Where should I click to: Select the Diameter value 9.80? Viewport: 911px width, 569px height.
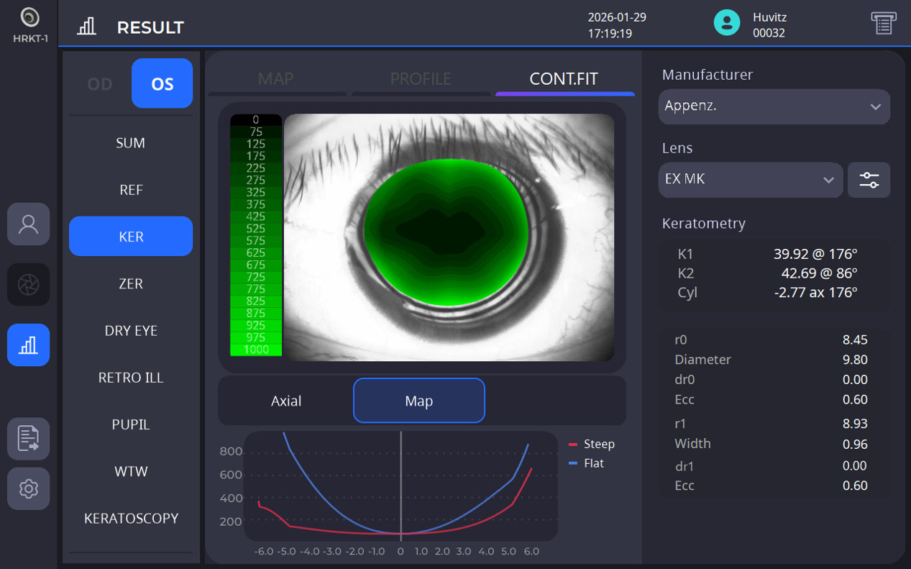855,360
